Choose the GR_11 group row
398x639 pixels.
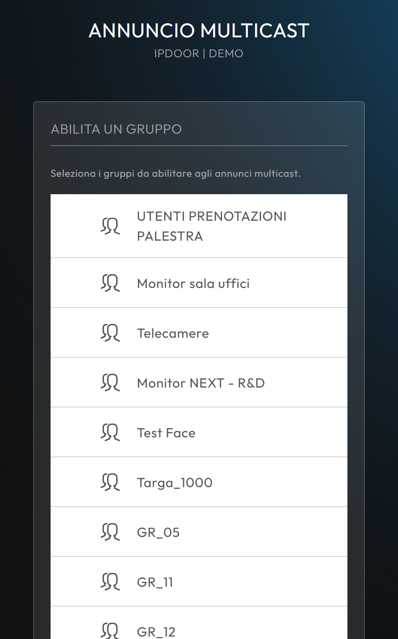pyautogui.click(x=199, y=582)
